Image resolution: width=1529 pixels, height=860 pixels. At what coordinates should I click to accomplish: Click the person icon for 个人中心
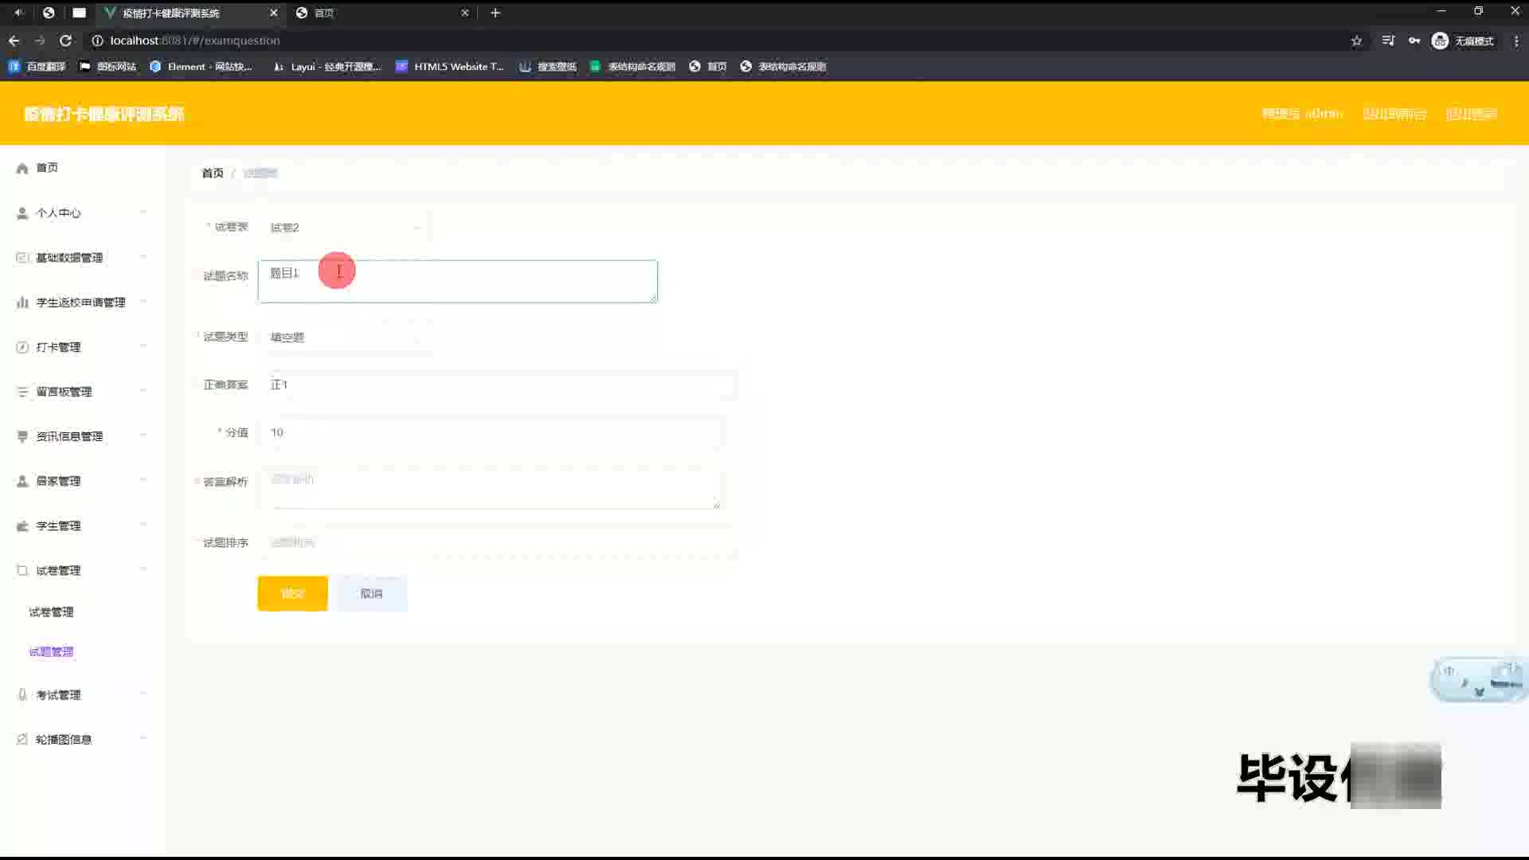22,213
